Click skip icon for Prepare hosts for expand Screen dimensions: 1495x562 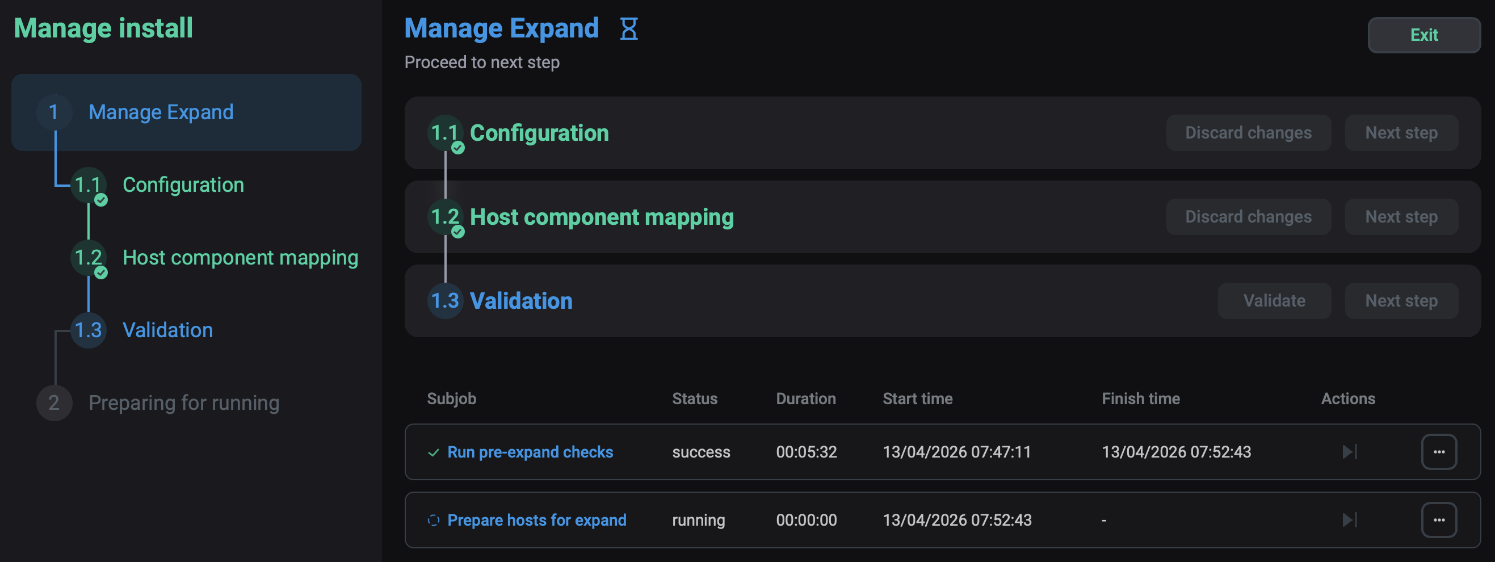pos(1349,519)
